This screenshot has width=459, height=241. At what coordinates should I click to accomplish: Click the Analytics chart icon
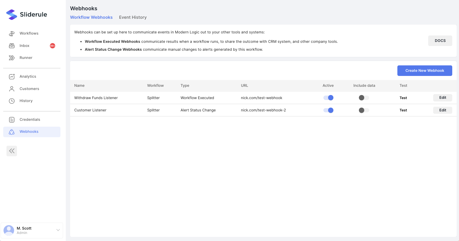pos(12,77)
